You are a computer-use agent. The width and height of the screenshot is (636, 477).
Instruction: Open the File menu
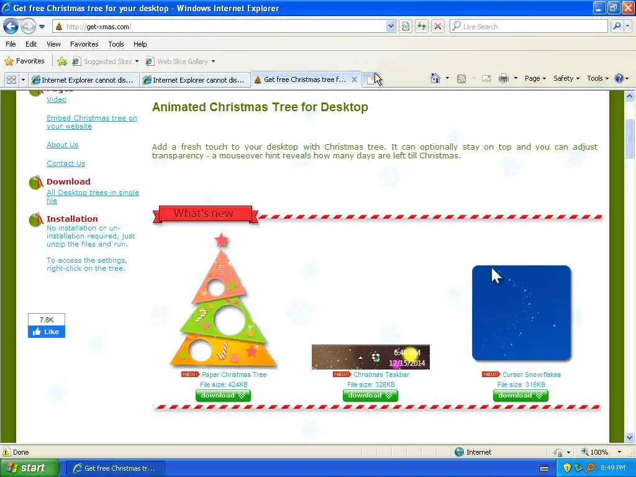(x=11, y=44)
